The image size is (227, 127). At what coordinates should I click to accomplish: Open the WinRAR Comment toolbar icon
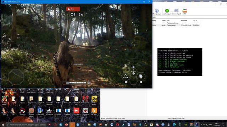(176, 12)
